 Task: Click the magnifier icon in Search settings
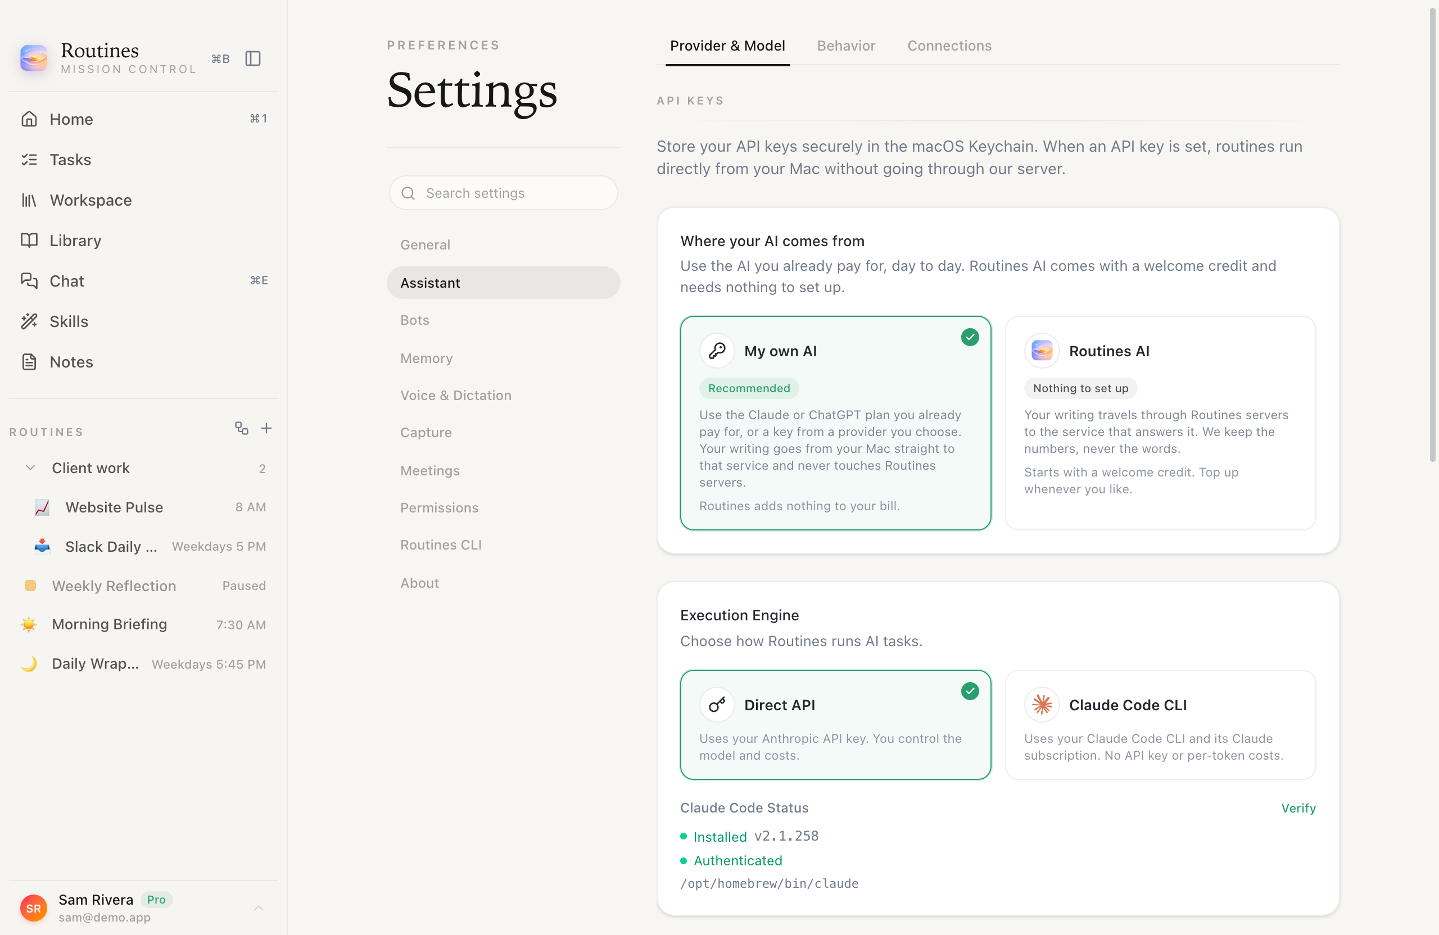(408, 193)
